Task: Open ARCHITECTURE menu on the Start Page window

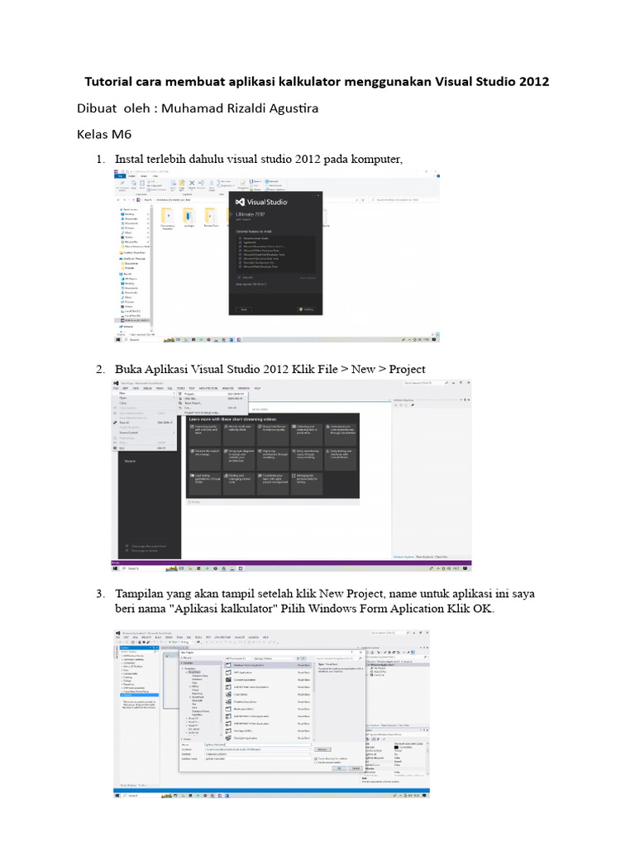Action: [208, 388]
